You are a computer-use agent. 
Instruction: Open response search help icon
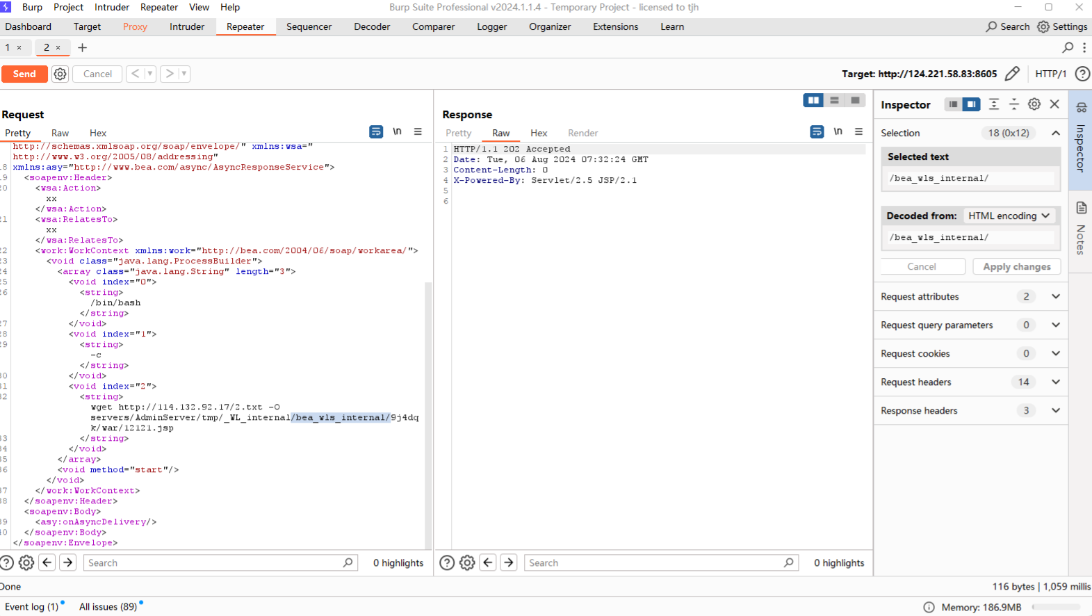coord(447,562)
